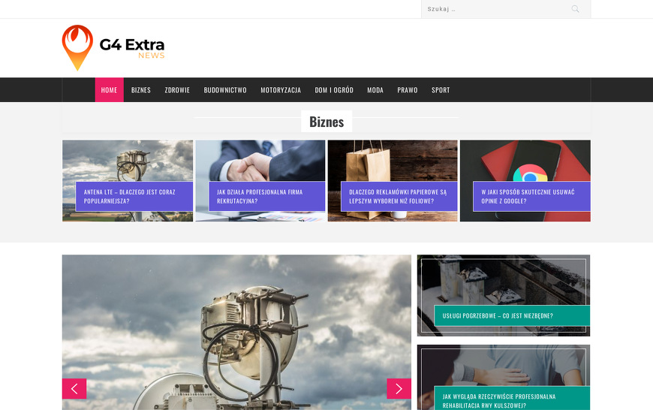Select the Moda menu item

pos(375,90)
